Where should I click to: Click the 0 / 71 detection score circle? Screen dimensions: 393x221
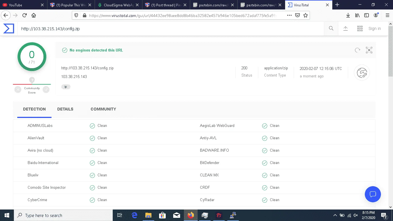click(32, 57)
